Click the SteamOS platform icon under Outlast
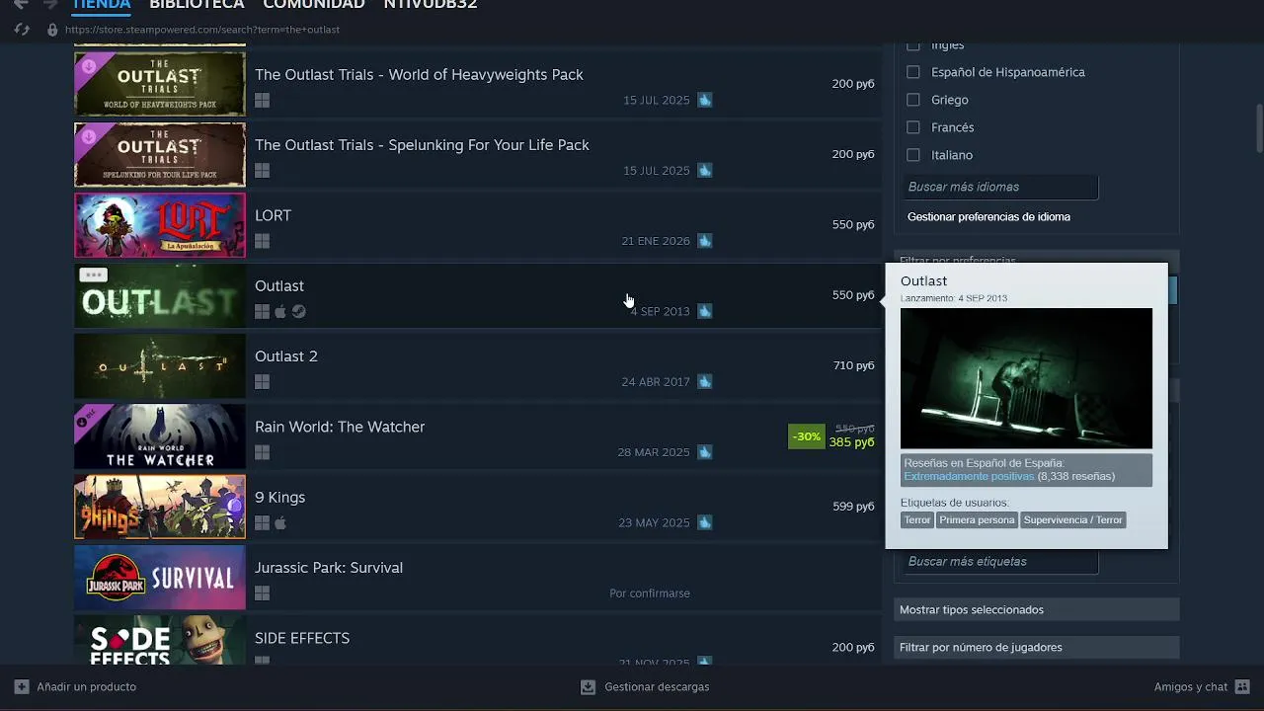The height and width of the screenshot is (711, 1264). [x=299, y=311]
